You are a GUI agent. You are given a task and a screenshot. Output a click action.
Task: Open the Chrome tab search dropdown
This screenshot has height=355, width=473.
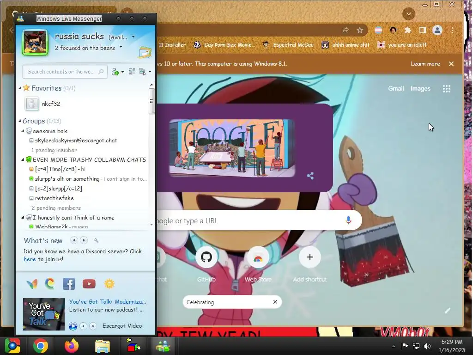click(x=409, y=14)
